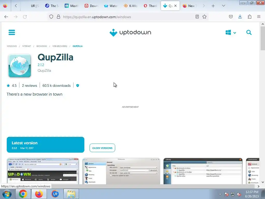This screenshot has height=199, width=265.
Task: Open a new tab with plus button
Action: pos(213,6)
